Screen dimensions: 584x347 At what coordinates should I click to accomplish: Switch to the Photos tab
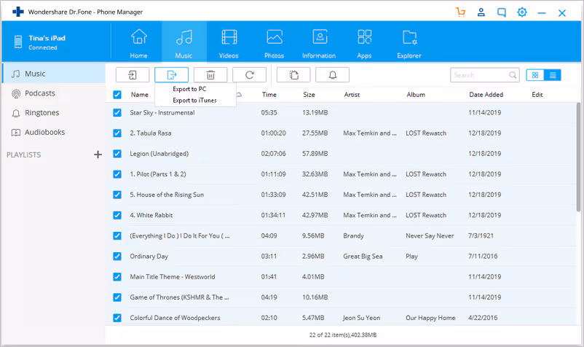point(274,44)
